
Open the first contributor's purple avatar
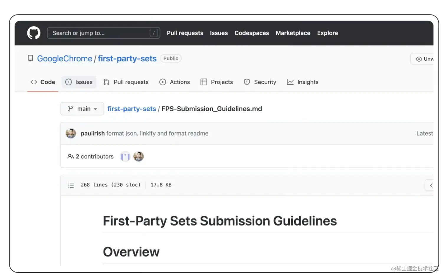click(x=125, y=156)
